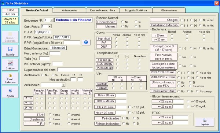Select Tratamiento Sífilis No corresp. option
This screenshot has width=220, height=133.
(197, 91)
